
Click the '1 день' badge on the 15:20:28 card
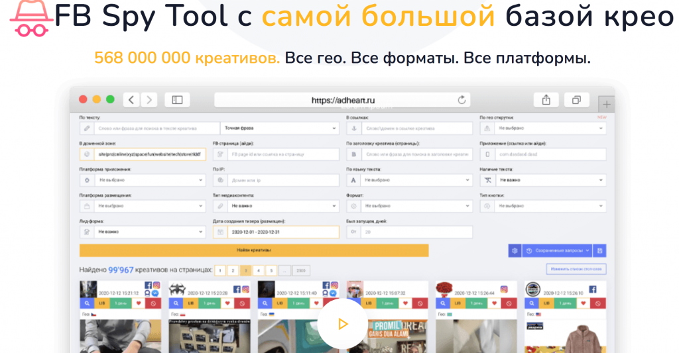pyautogui.click(x=210, y=303)
